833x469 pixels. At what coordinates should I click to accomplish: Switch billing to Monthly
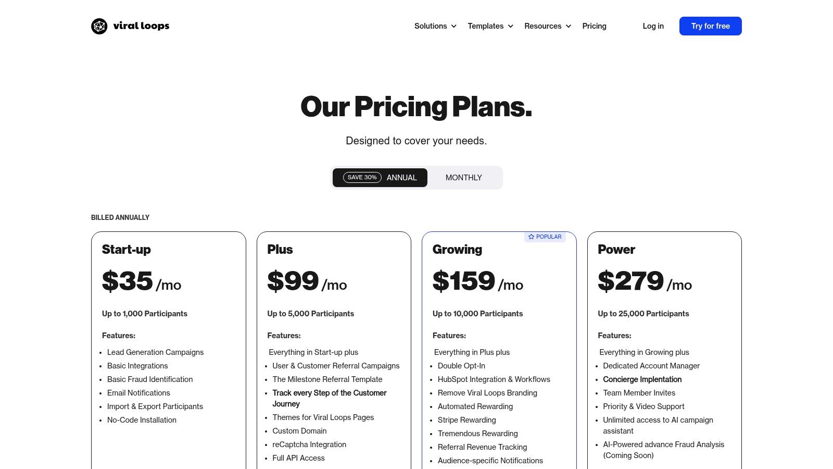tap(463, 178)
